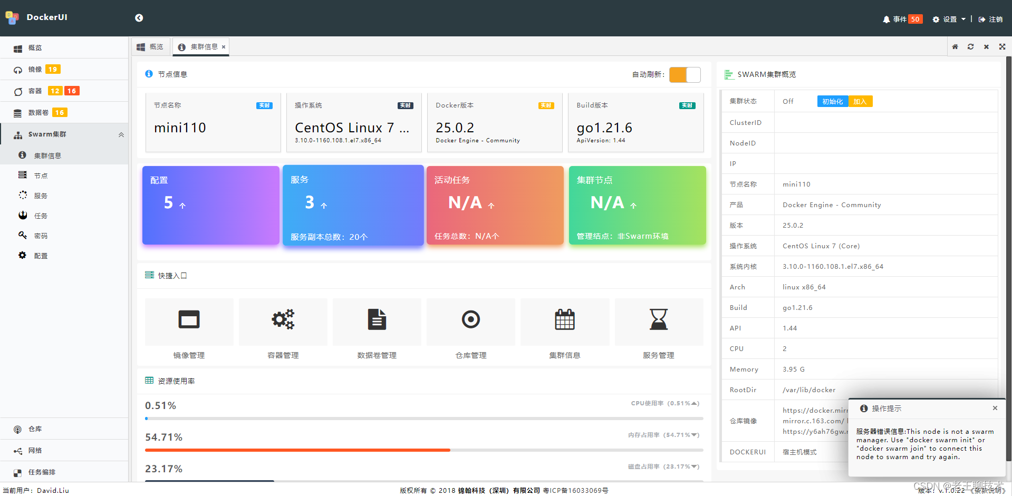Click the SWARM cluster overview heading icon

pyautogui.click(x=729, y=75)
